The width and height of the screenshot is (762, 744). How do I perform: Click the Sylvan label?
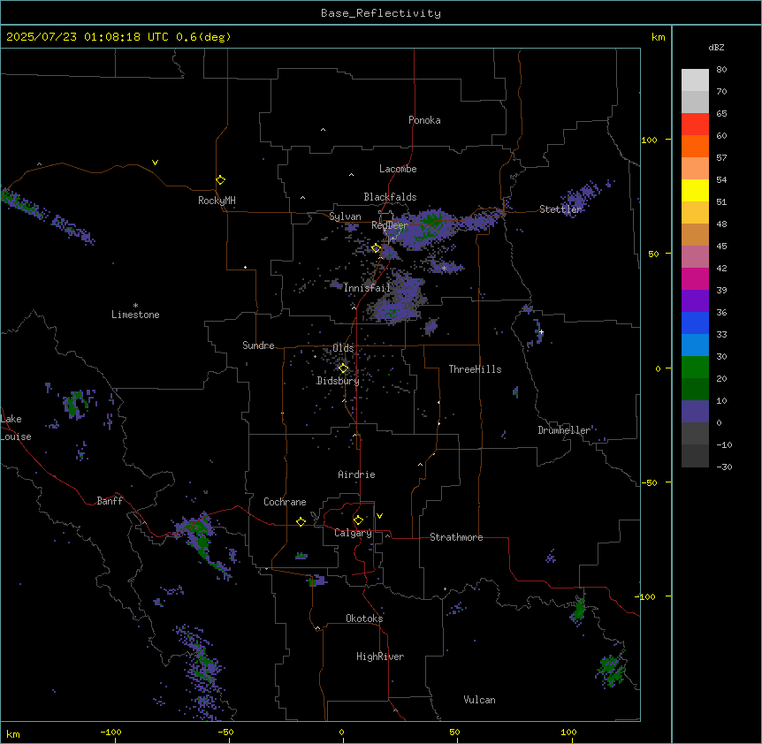pyautogui.click(x=345, y=216)
